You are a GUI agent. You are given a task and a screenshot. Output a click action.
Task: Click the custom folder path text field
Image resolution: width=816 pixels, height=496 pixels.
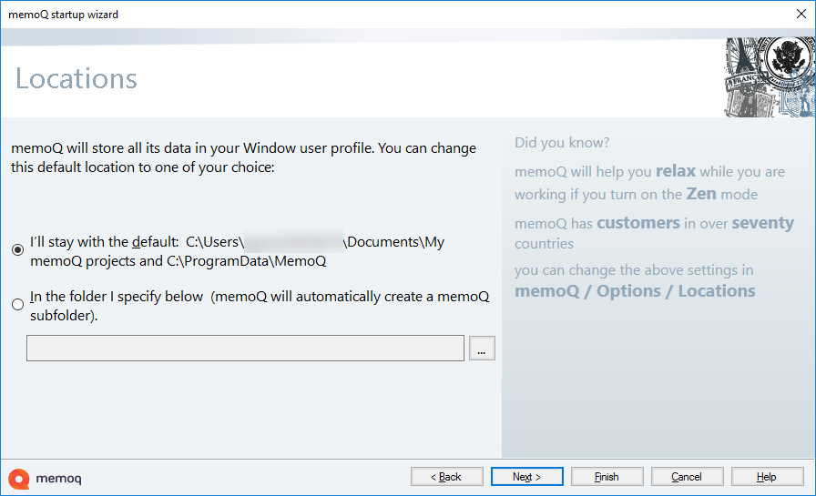(x=245, y=349)
